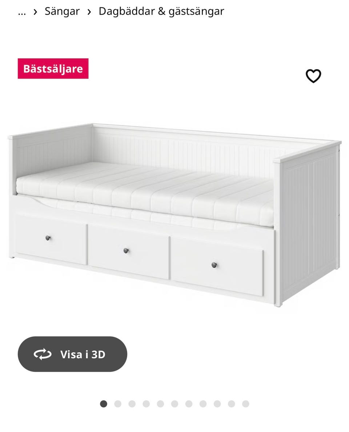The image size is (349, 432).
Task: Show the sixth image via its dot
Action: click(174, 404)
